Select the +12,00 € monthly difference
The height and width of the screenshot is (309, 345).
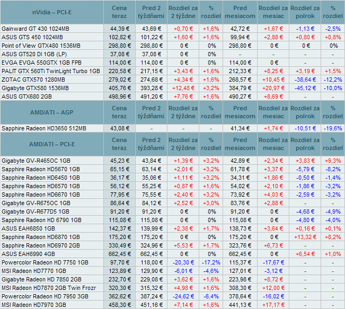(273, 288)
